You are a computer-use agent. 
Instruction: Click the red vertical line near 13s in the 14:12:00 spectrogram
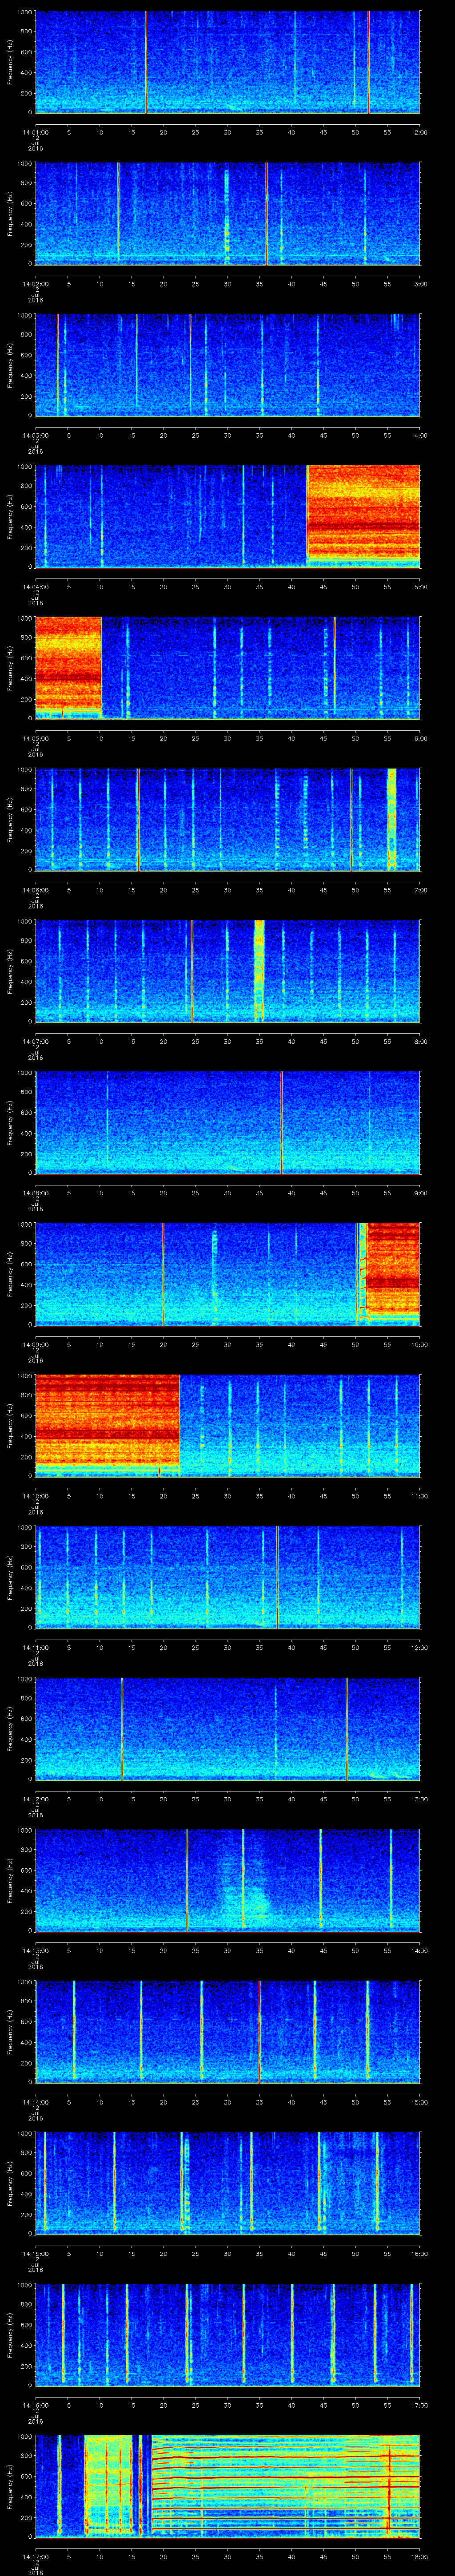(x=122, y=1728)
